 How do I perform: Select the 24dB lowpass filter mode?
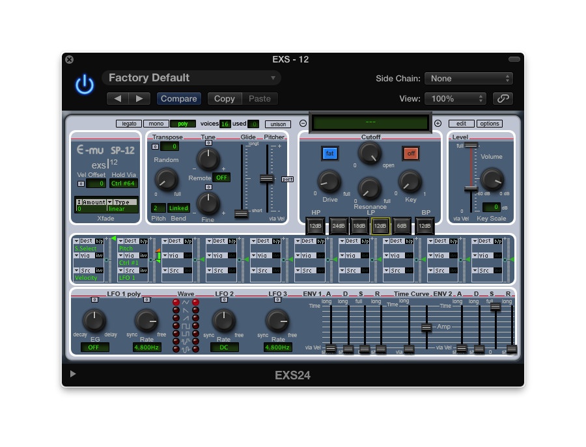point(339,226)
